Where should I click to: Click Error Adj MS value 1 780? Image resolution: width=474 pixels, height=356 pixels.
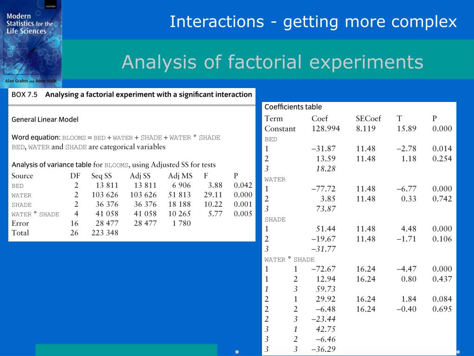point(181,223)
